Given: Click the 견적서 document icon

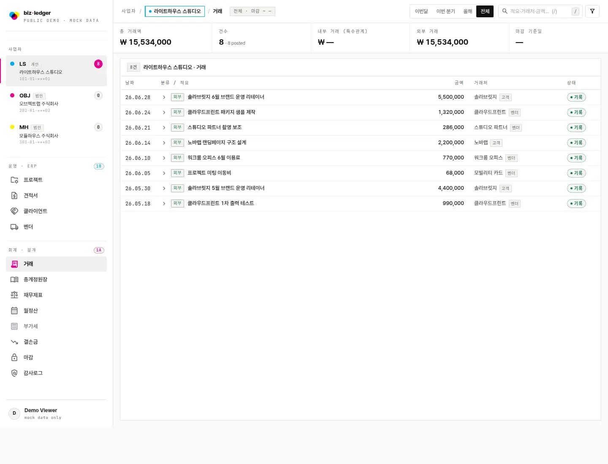Looking at the screenshot, I should [x=14, y=196].
